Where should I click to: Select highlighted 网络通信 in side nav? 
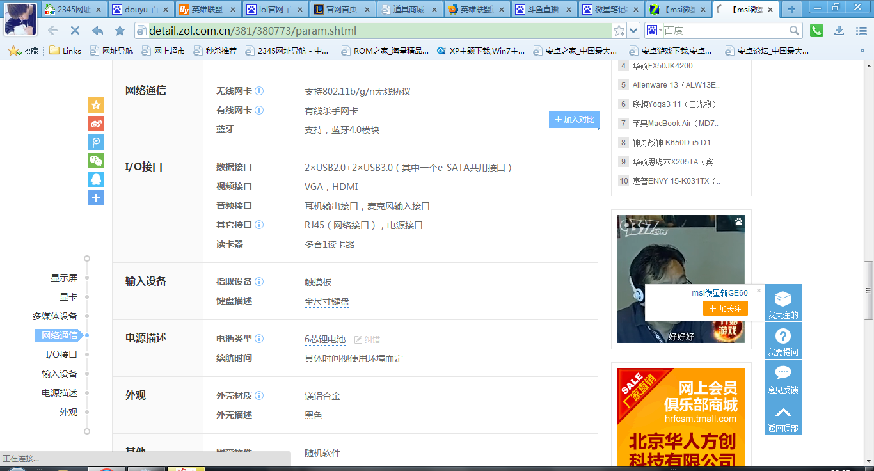tap(60, 335)
